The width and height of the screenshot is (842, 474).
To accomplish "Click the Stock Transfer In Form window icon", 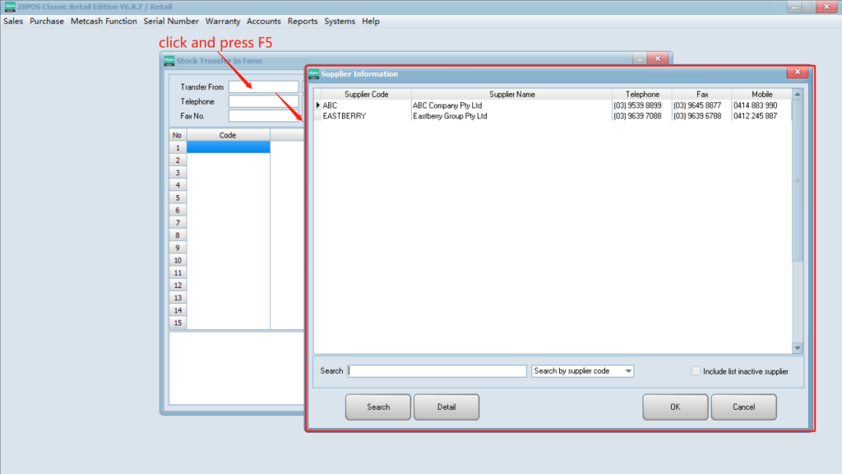I will coord(169,60).
